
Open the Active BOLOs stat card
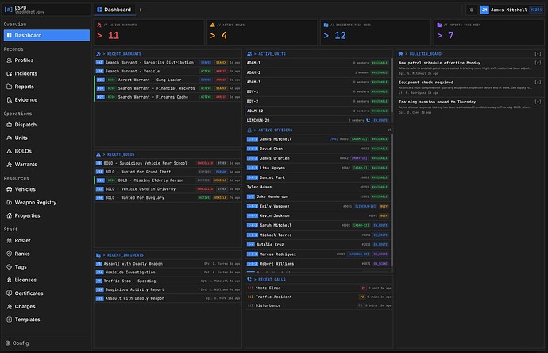262,32
